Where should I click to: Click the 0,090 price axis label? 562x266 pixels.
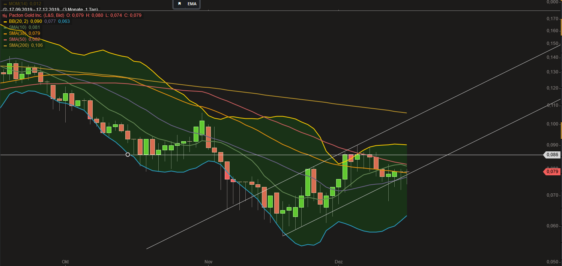(553, 145)
